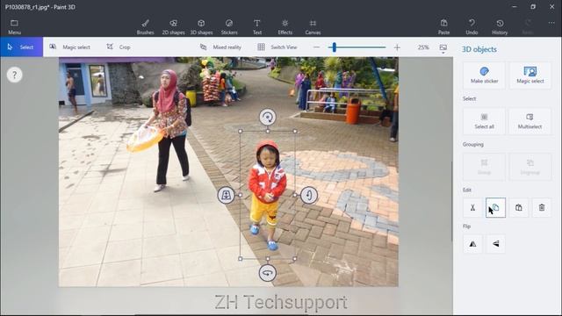
Task: Click Select all button
Action: (484, 121)
